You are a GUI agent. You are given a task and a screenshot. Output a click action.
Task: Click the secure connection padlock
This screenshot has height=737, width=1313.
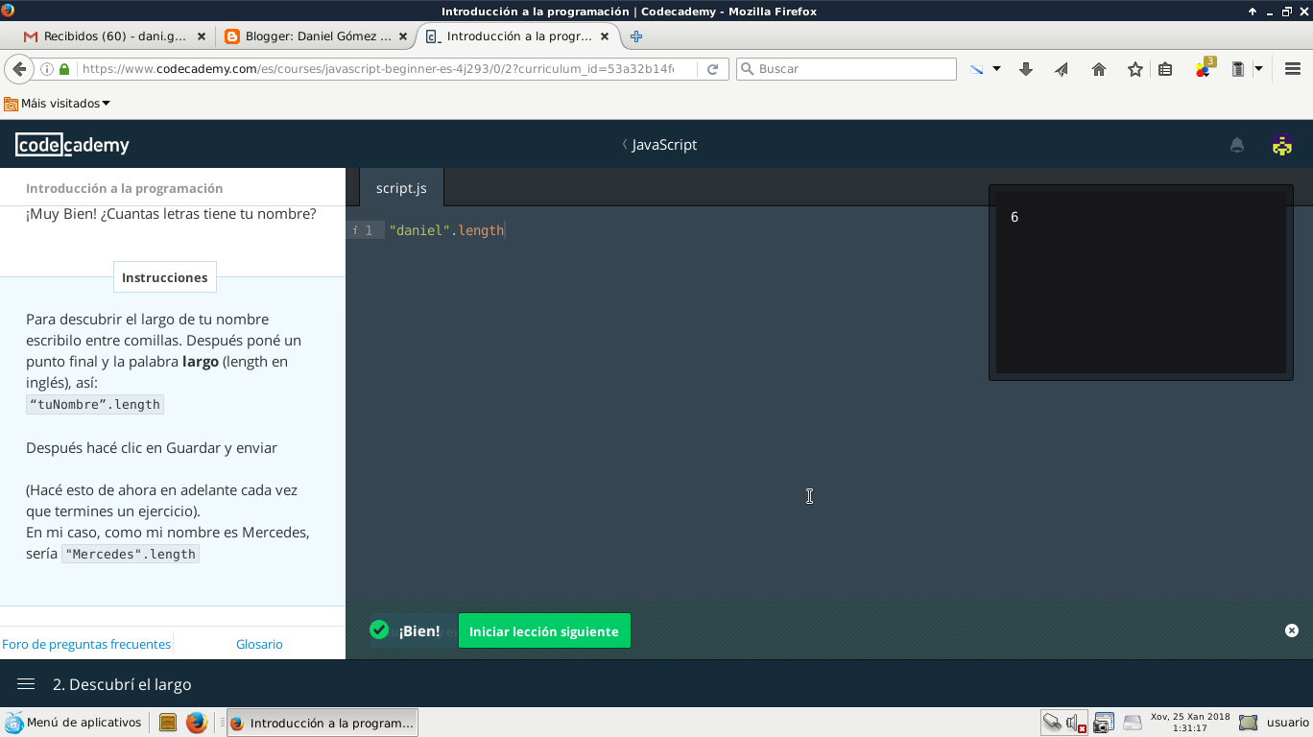pos(64,69)
